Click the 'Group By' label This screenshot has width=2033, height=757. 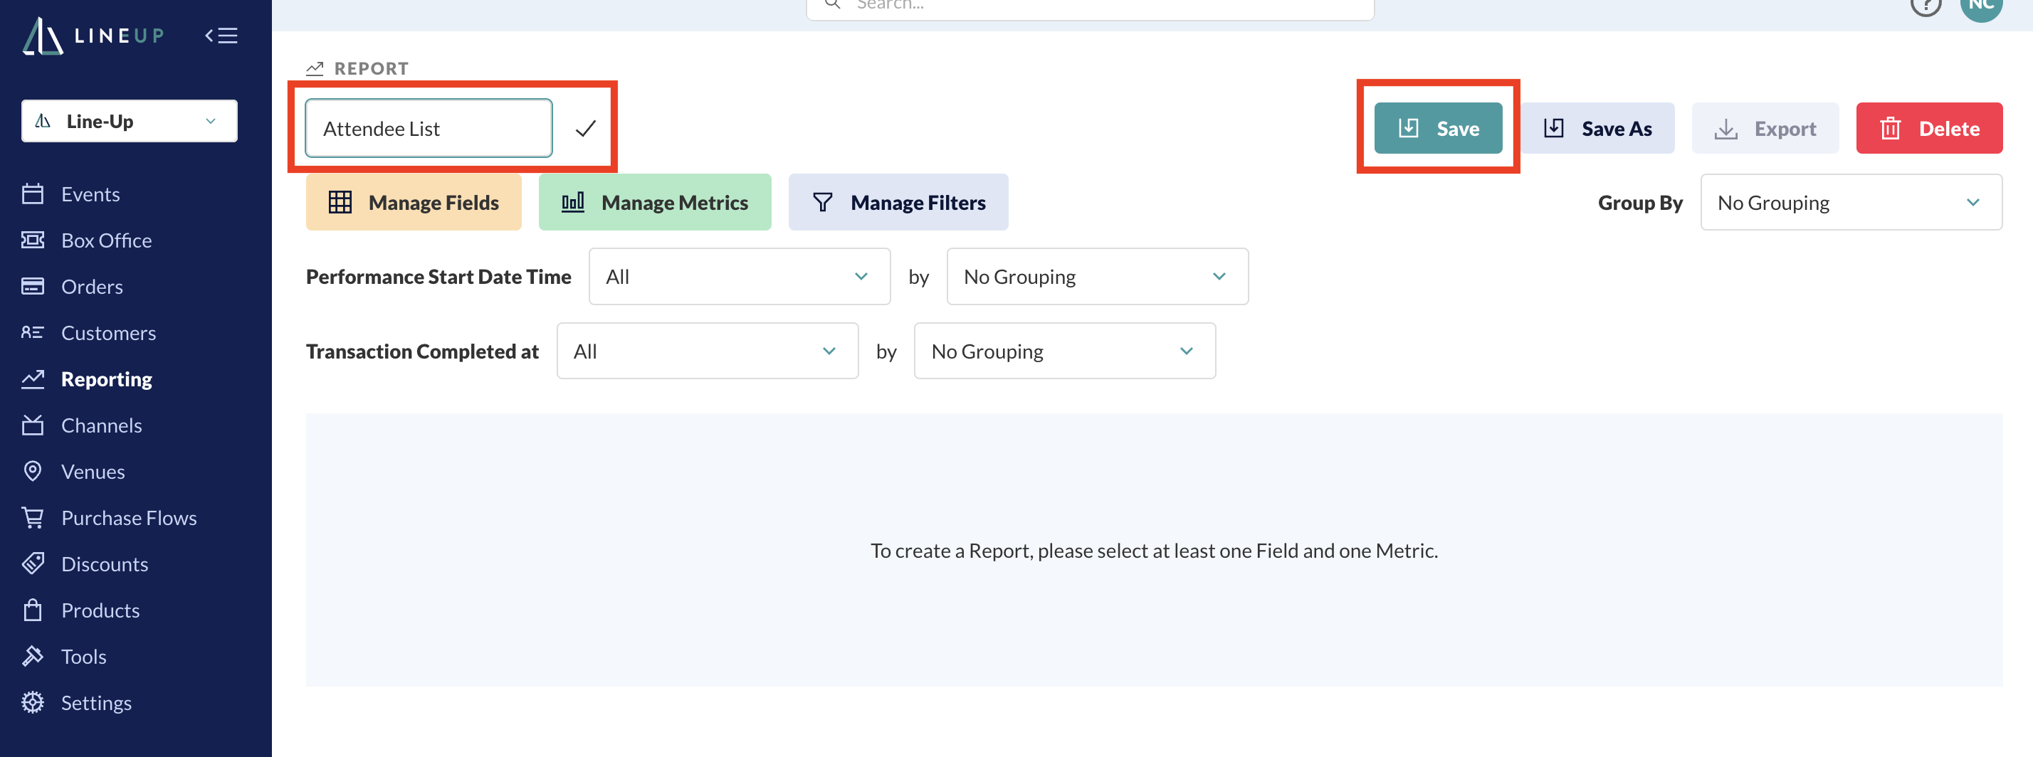(x=1640, y=203)
